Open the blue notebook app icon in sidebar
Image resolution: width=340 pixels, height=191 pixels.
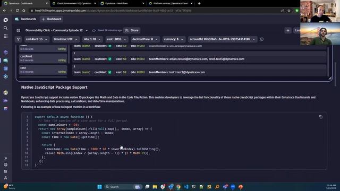point(6,68)
